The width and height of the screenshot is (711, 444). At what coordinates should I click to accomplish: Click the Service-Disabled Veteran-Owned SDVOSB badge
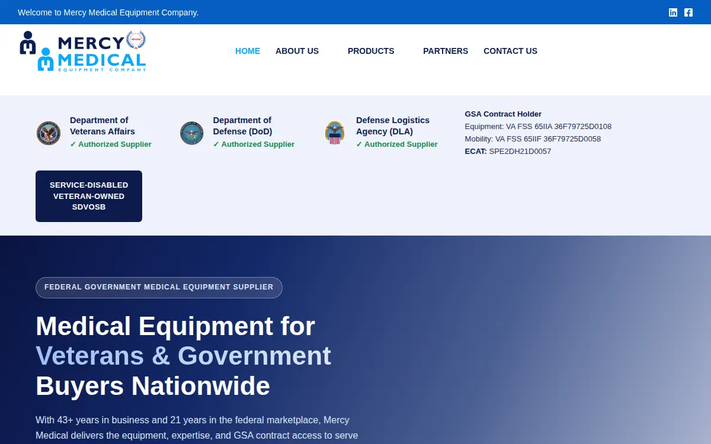89,196
